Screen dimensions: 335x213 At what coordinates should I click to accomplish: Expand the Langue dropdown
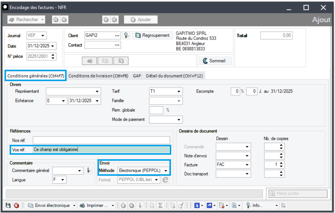point(63,180)
